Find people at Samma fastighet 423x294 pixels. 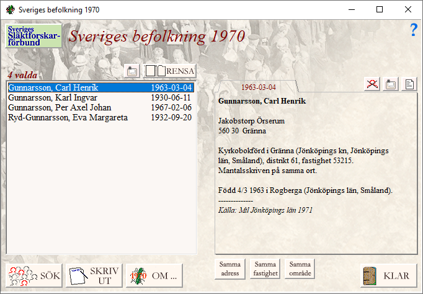click(265, 269)
